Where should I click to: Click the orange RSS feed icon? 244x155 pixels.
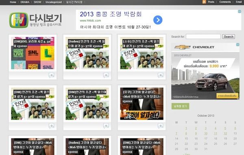204,2
